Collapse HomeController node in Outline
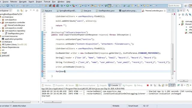 pos(179,24)
